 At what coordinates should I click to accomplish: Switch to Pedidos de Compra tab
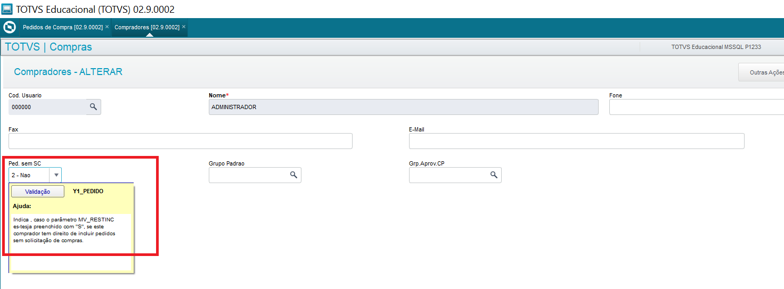click(x=62, y=27)
